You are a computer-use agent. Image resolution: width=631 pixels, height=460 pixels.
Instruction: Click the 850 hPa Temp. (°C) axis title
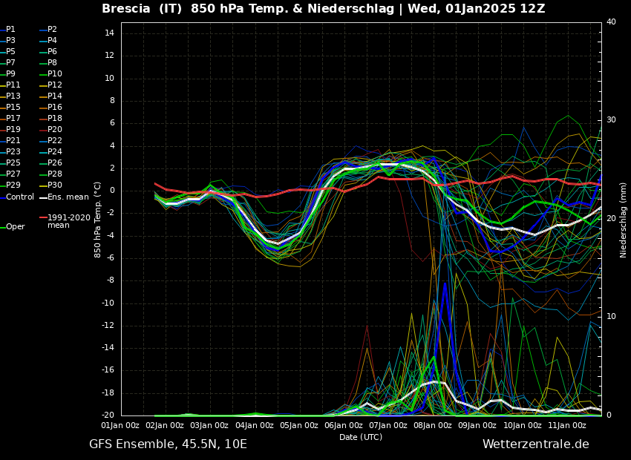tap(97, 220)
